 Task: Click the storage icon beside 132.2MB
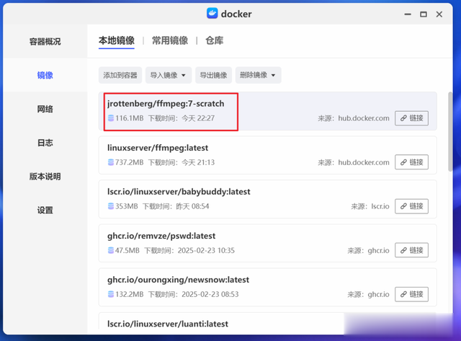[111, 294]
